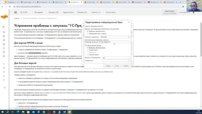The image size is (202, 114).
Task: Switch to the YouTube tab 'Полезные...'
Action: click(139, 2)
